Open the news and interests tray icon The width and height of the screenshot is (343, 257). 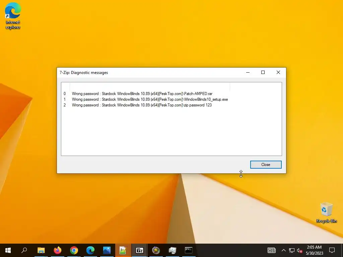271,250
